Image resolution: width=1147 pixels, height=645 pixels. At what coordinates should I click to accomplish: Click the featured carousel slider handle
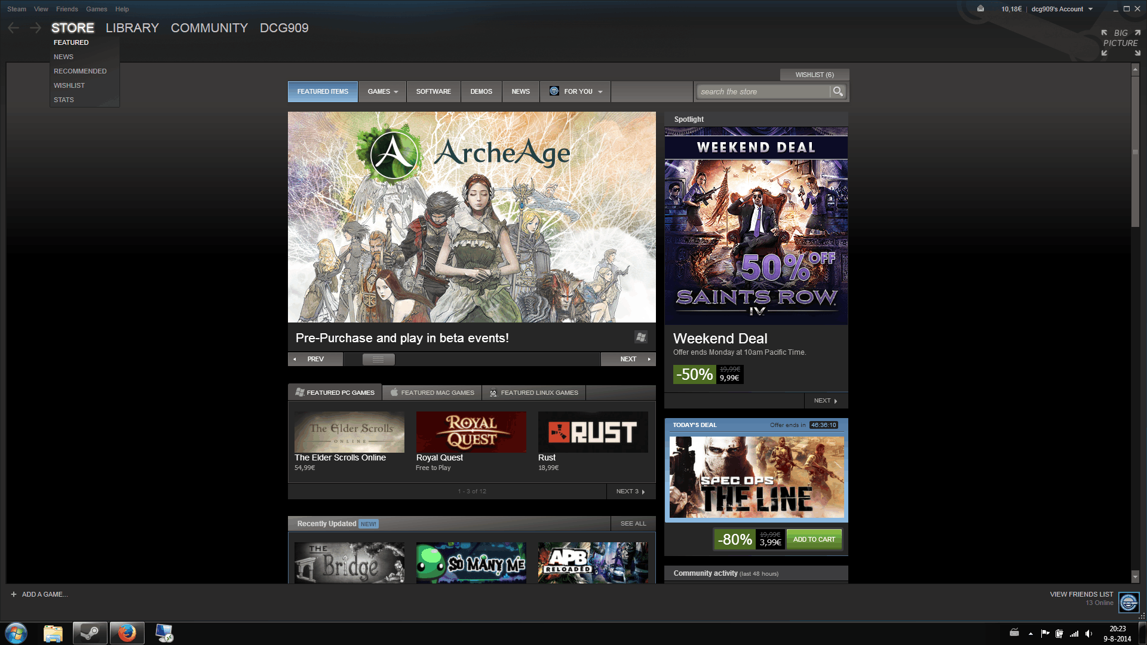378,359
